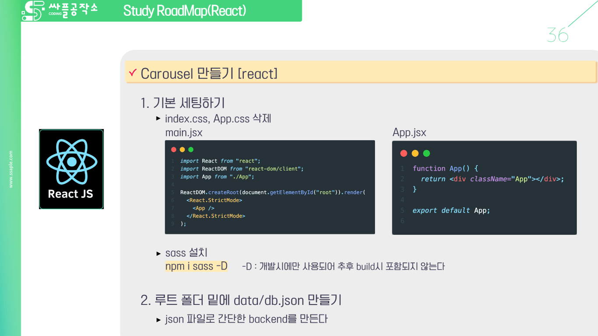The height and width of the screenshot is (336, 598).
Task: Click the red dot on main.jsx window
Action: [x=173, y=149]
